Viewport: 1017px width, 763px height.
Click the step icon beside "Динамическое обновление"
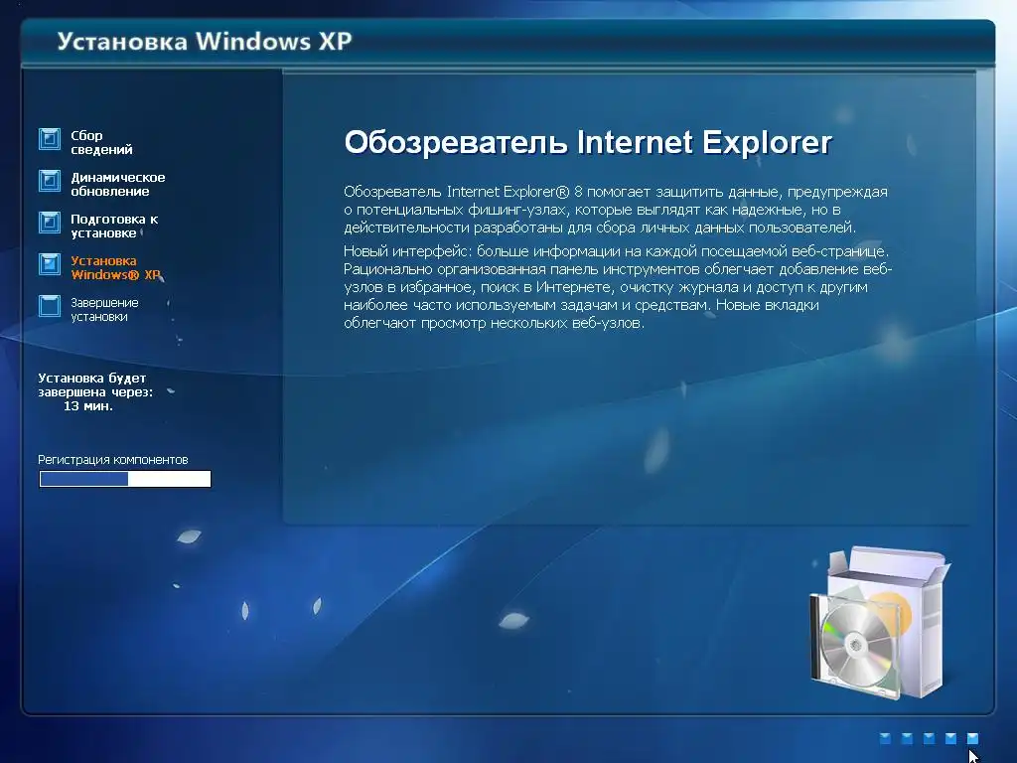pos(50,181)
